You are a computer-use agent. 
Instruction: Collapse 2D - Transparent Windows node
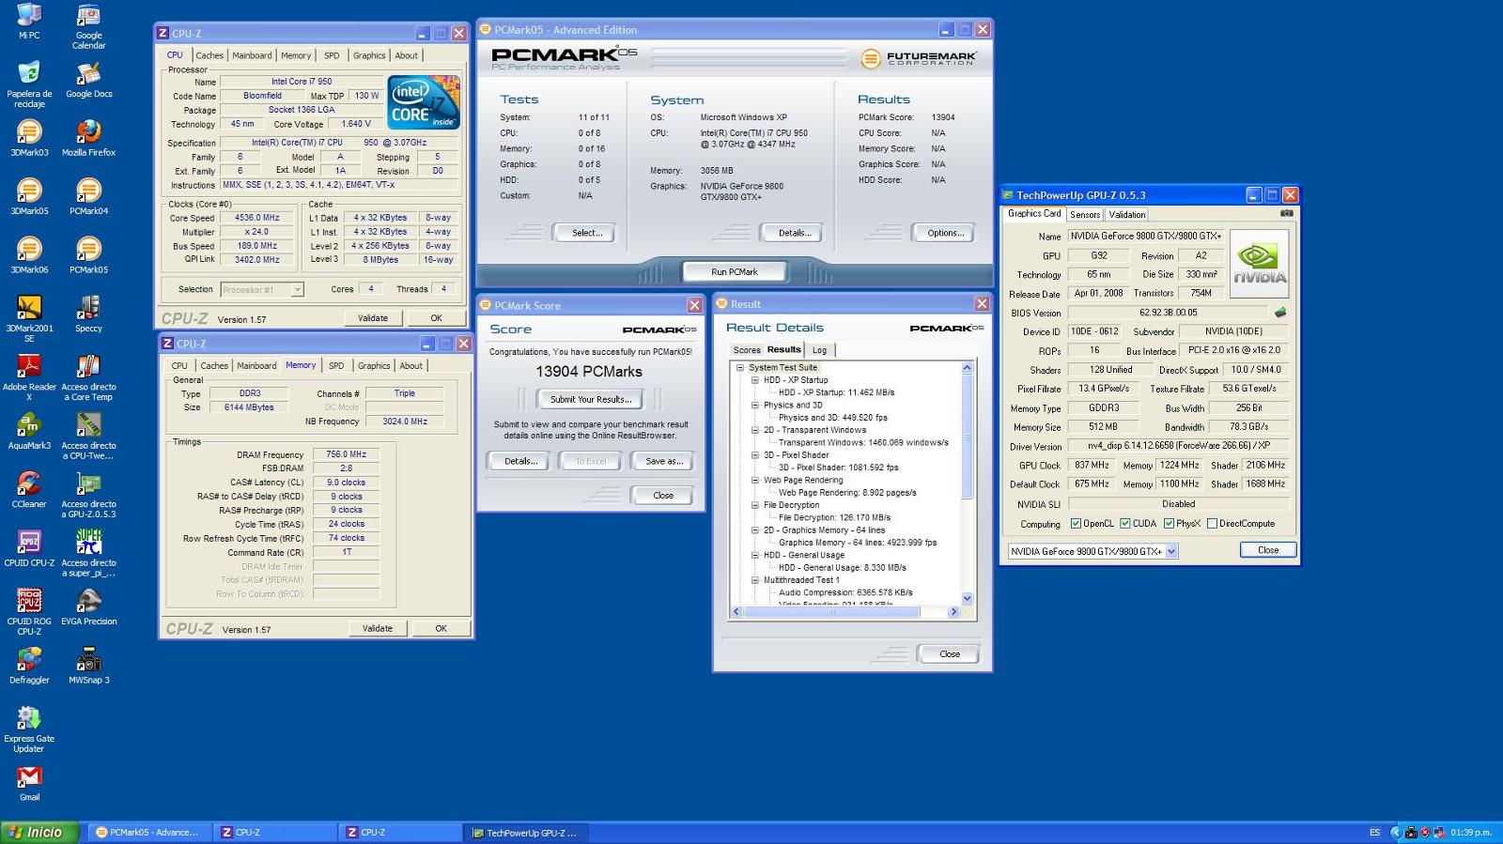click(x=755, y=430)
